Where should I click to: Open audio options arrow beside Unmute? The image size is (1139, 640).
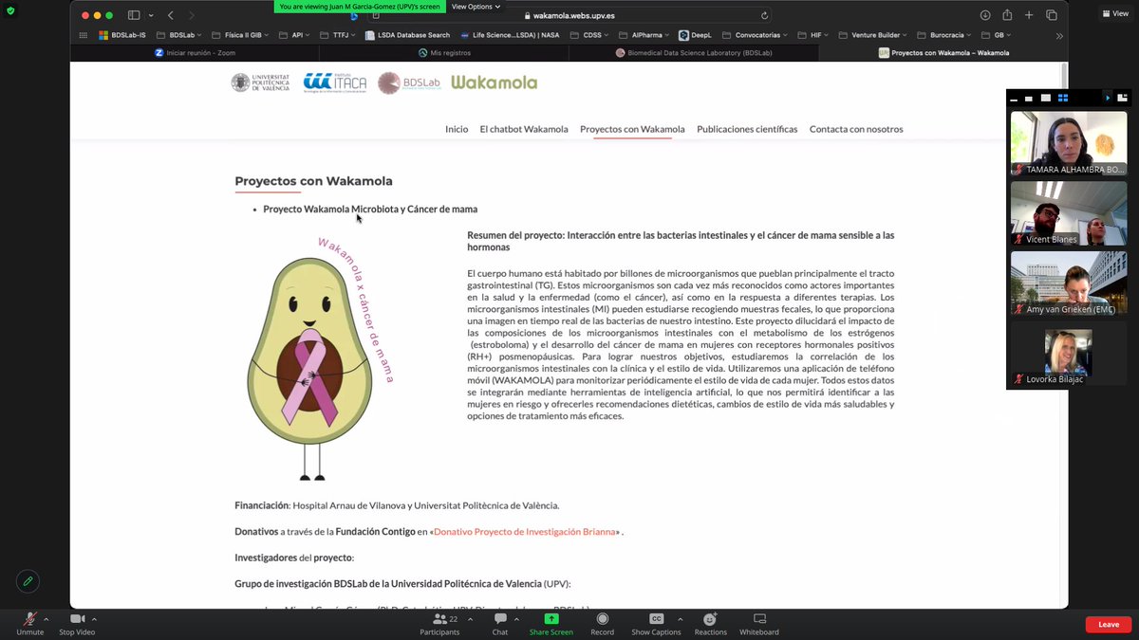pos(47,618)
